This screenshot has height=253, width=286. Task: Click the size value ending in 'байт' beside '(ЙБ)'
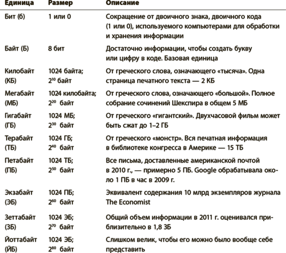[x=61, y=249]
